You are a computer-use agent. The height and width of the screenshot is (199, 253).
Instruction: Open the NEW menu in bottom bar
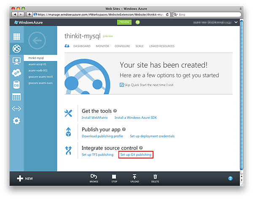point(24,178)
